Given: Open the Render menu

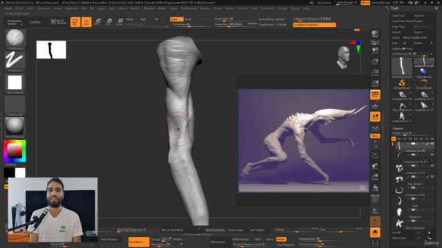Looking at the screenshot, I should 205,8.
